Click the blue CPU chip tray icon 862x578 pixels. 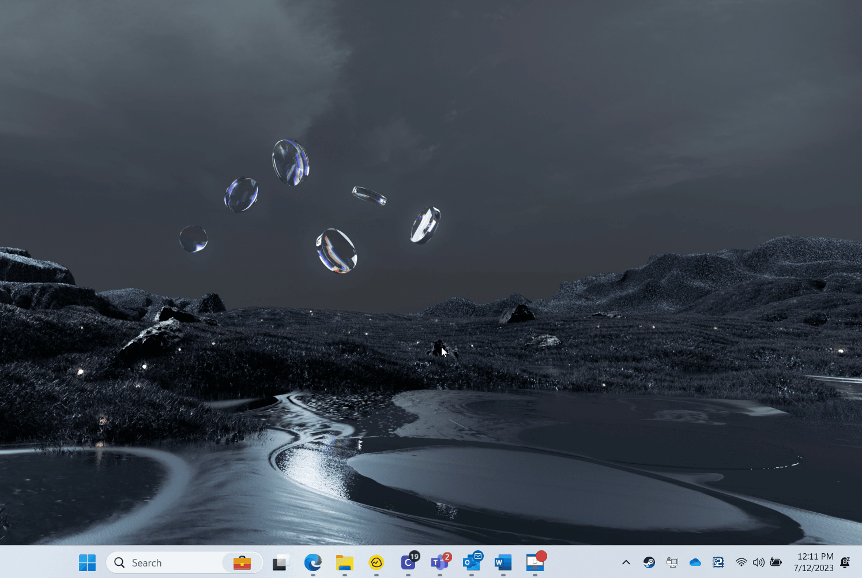[718, 562]
